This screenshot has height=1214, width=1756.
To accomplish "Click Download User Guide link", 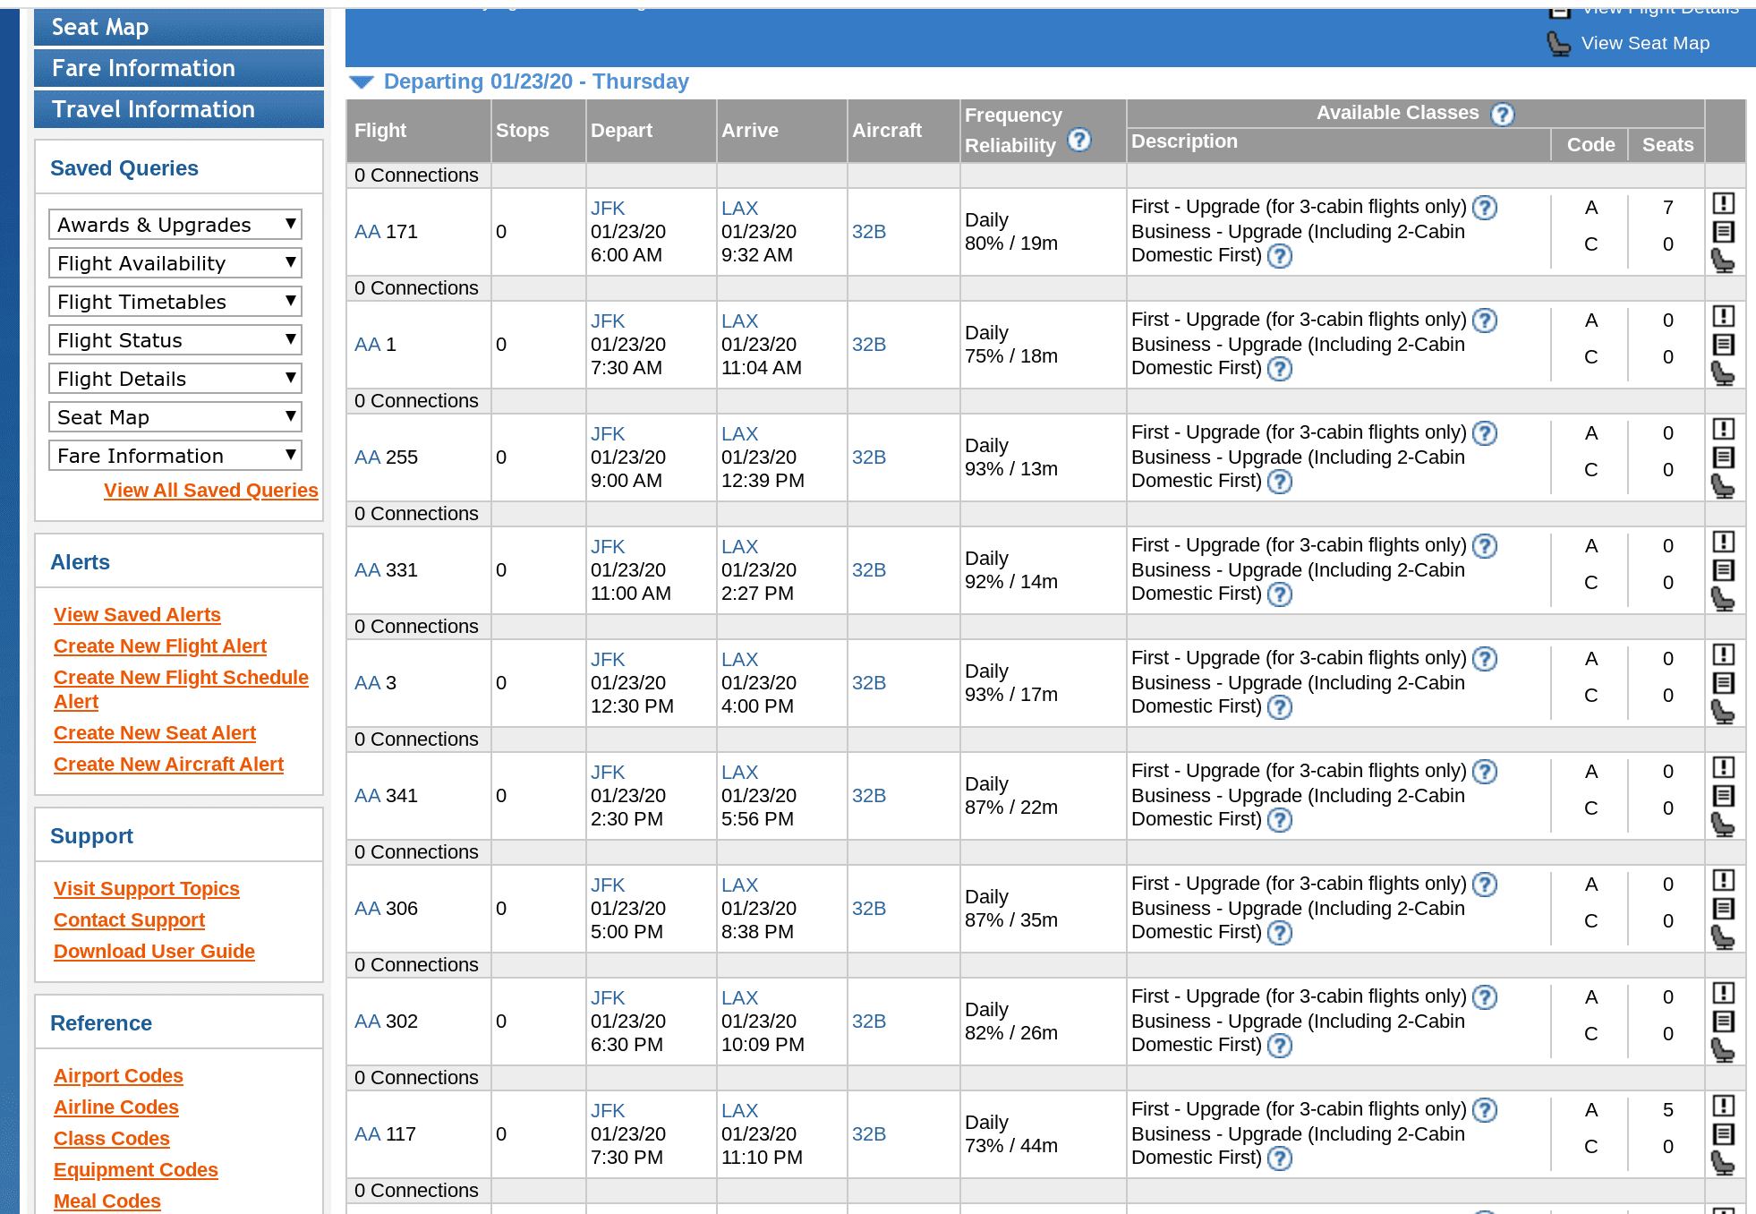I will click(x=154, y=952).
